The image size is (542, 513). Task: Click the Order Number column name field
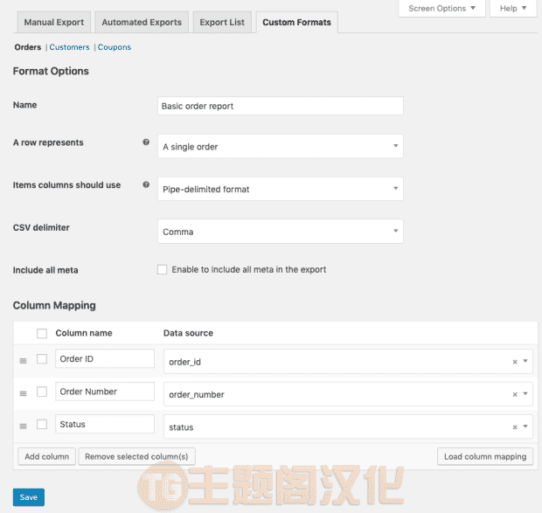(x=105, y=392)
